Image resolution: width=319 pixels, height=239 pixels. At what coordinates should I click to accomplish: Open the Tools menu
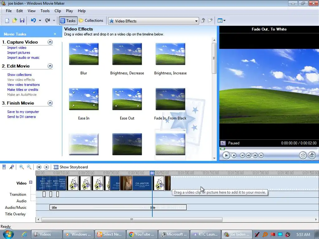45,11
